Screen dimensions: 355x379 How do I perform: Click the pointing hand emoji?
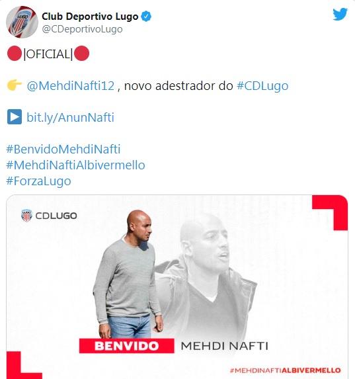(15, 85)
